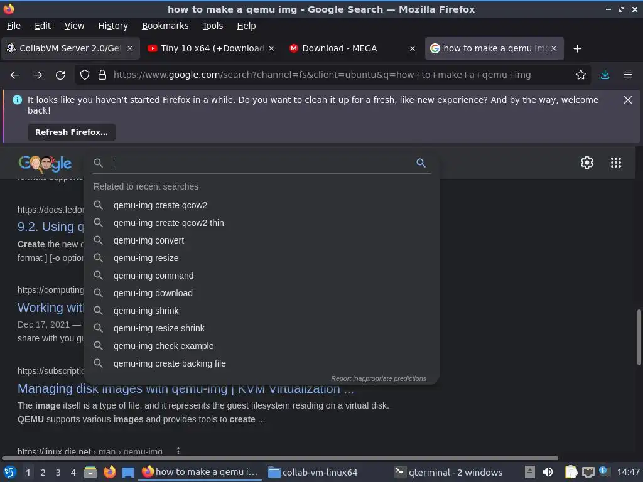Click the Firefox address bar URL
The width and height of the screenshot is (643, 482).
click(x=322, y=75)
